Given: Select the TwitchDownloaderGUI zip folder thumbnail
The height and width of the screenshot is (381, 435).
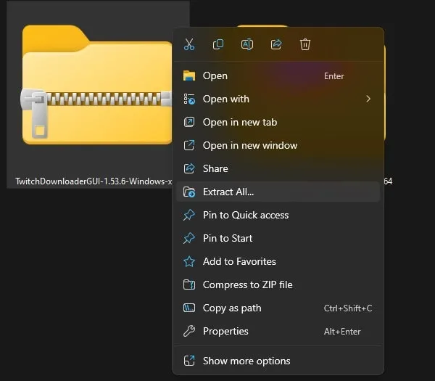Looking at the screenshot, I should tap(96, 85).
